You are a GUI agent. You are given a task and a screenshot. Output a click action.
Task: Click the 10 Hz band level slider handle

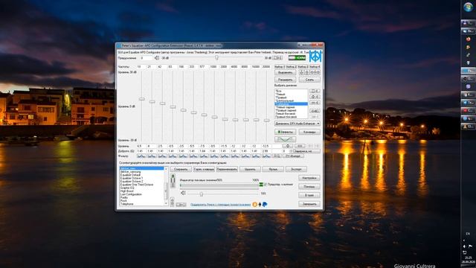click(141, 99)
